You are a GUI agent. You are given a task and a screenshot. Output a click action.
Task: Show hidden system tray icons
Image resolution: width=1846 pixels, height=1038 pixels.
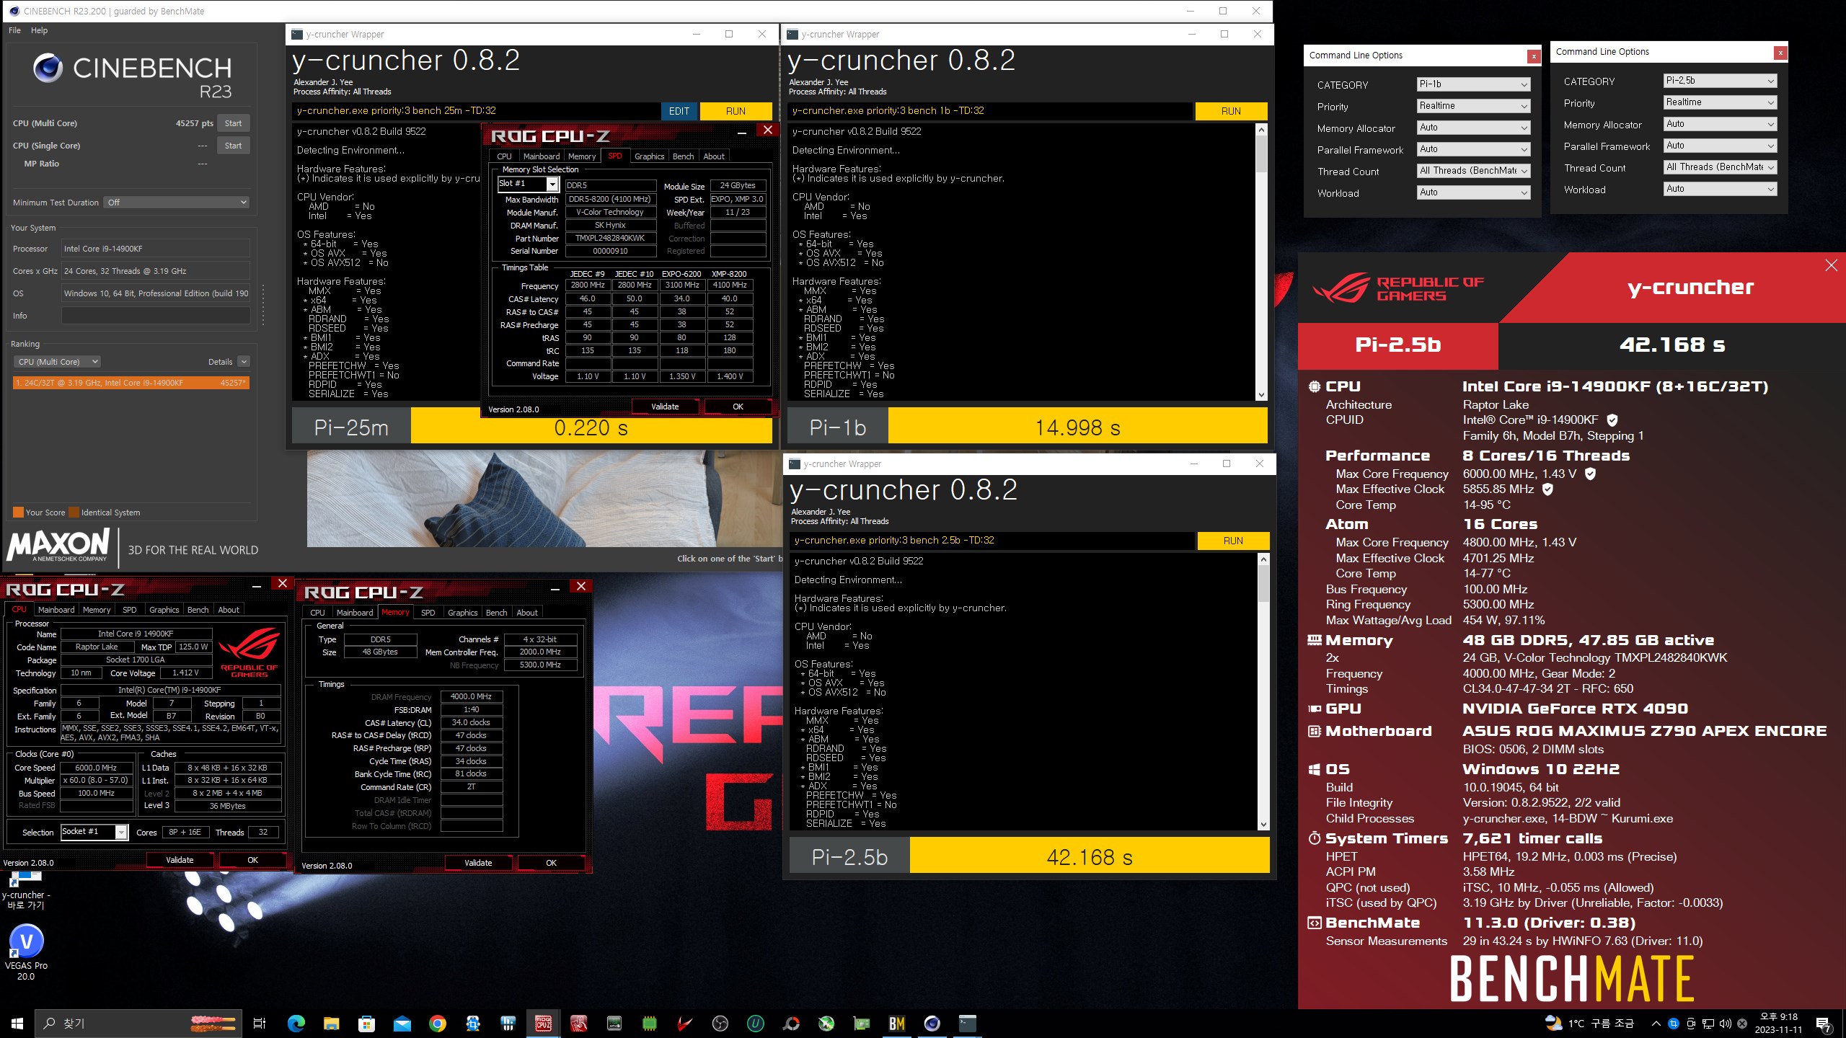[1656, 1024]
